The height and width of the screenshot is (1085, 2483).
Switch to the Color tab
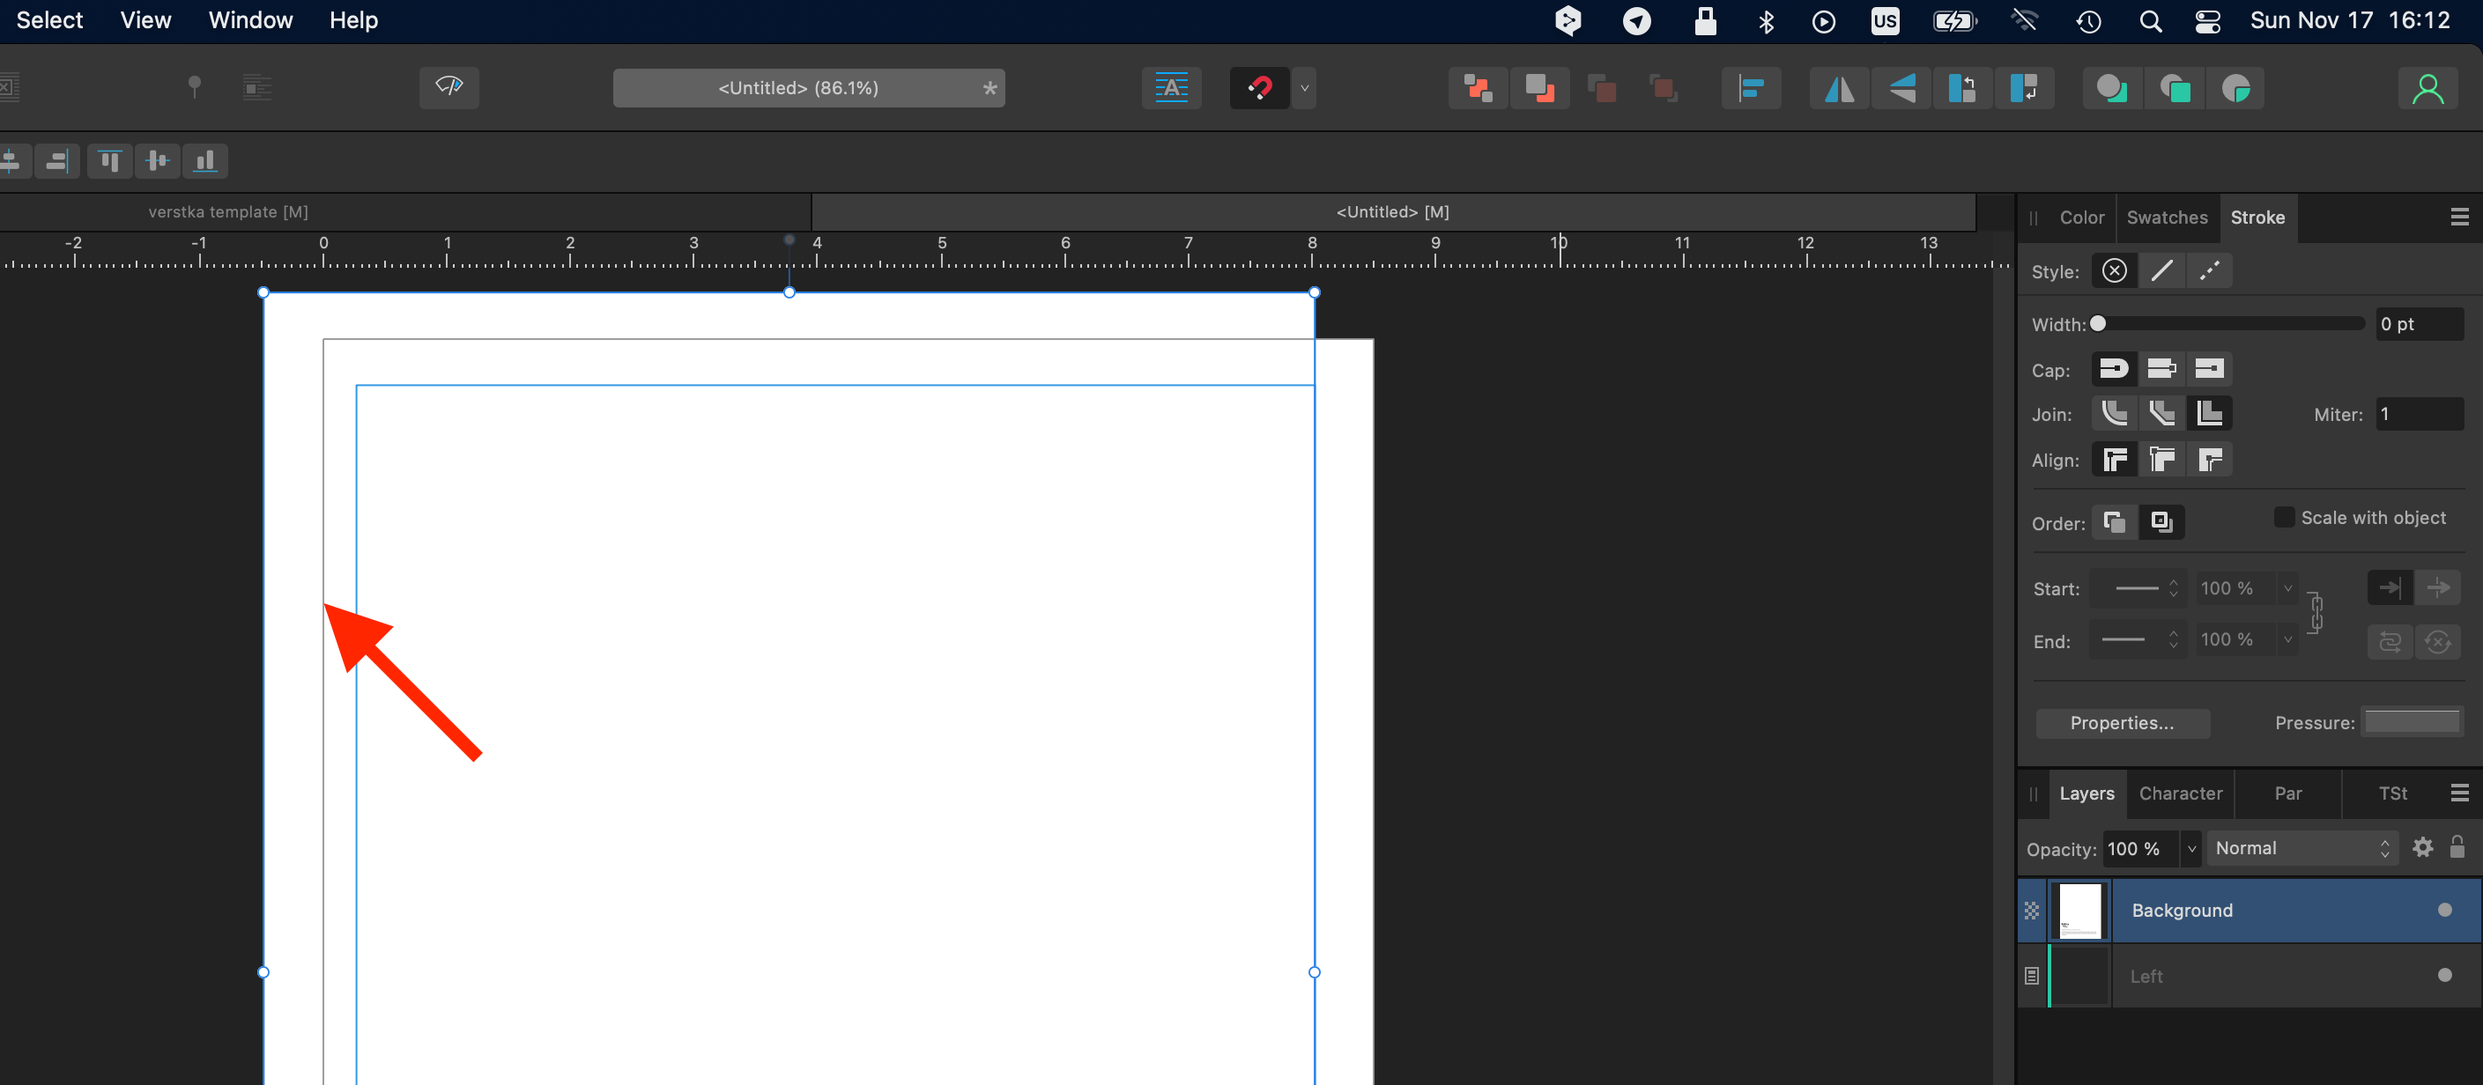point(2081,217)
